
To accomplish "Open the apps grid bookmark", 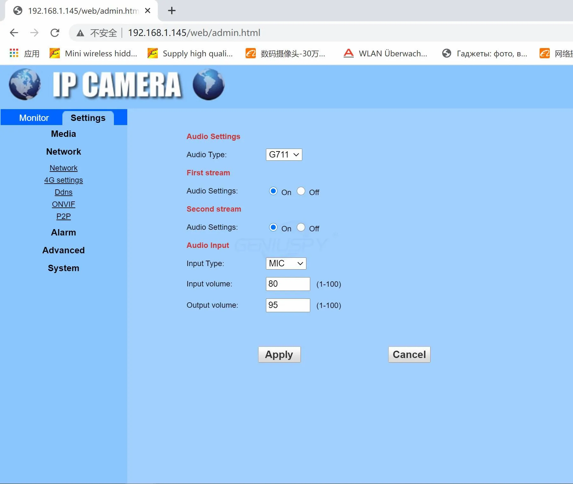I will click(x=14, y=53).
